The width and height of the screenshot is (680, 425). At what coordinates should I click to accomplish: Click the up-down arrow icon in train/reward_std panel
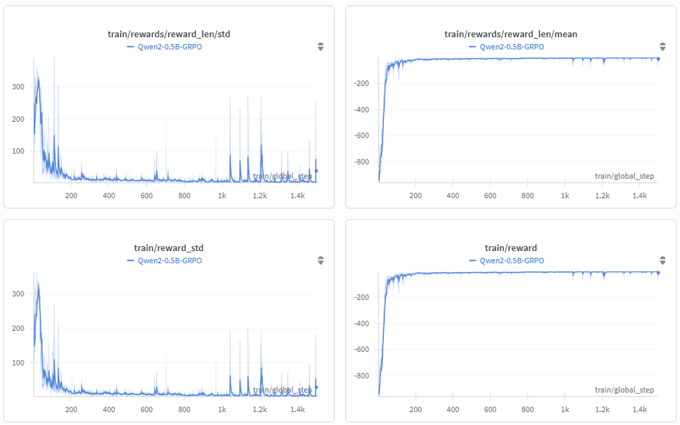pyautogui.click(x=320, y=261)
